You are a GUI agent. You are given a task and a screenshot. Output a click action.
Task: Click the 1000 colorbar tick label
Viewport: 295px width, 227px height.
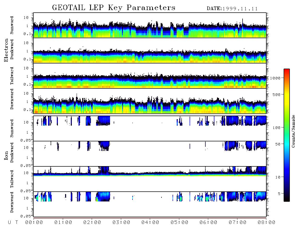[x=275, y=78]
